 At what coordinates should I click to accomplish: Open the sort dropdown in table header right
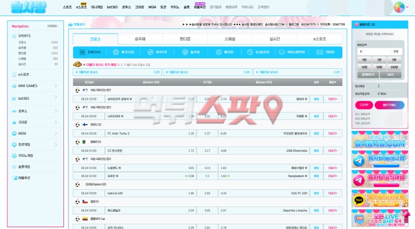point(333,82)
